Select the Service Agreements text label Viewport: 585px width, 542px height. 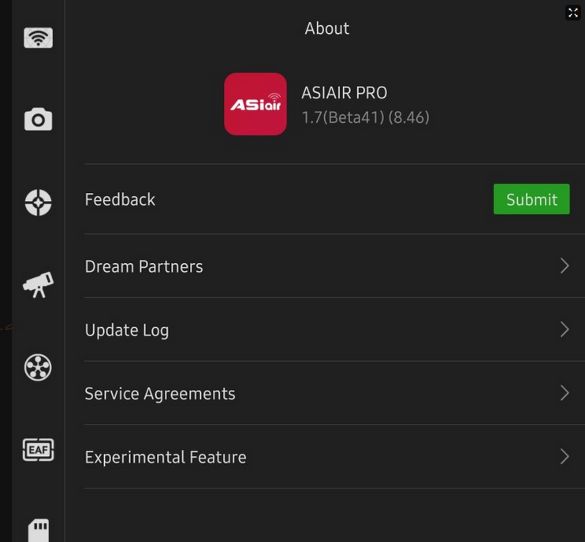pyautogui.click(x=160, y=393)
